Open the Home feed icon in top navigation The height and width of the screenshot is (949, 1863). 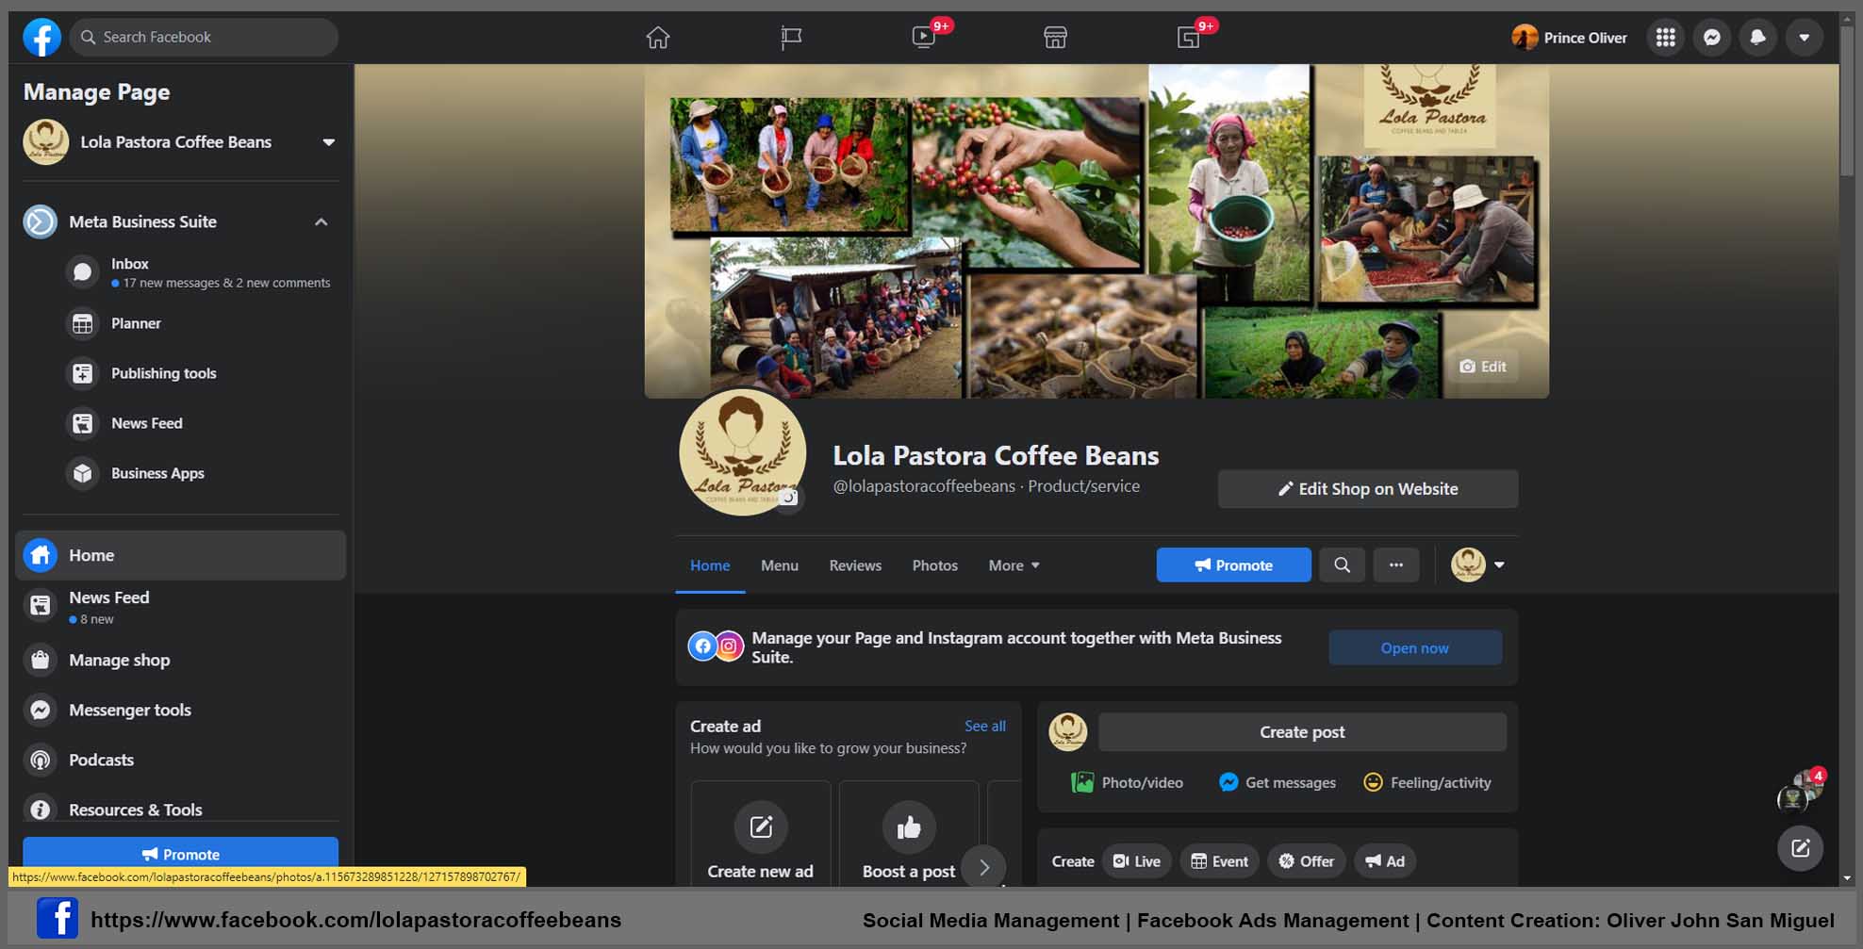click(658, 38)
